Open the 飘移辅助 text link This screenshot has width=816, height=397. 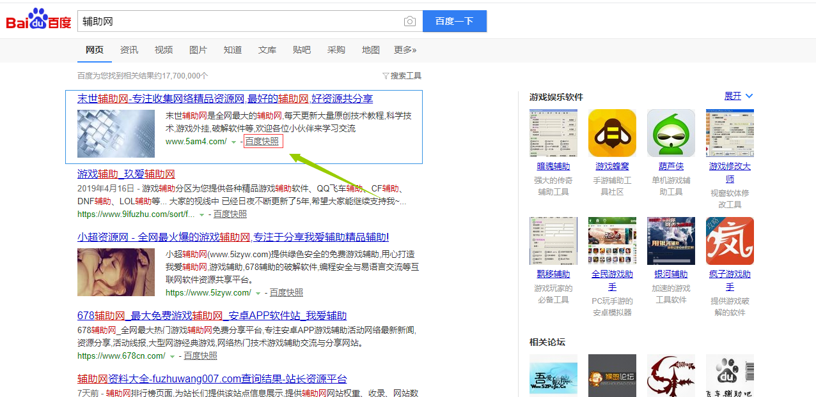(x=553, y=274)
